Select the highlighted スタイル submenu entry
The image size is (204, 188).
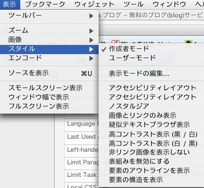click(x=49, y=49)
